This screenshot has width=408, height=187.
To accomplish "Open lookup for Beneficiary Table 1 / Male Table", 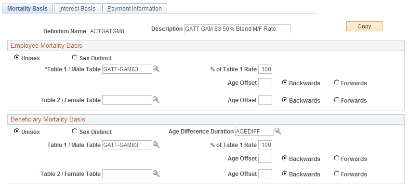I will 156,145.
